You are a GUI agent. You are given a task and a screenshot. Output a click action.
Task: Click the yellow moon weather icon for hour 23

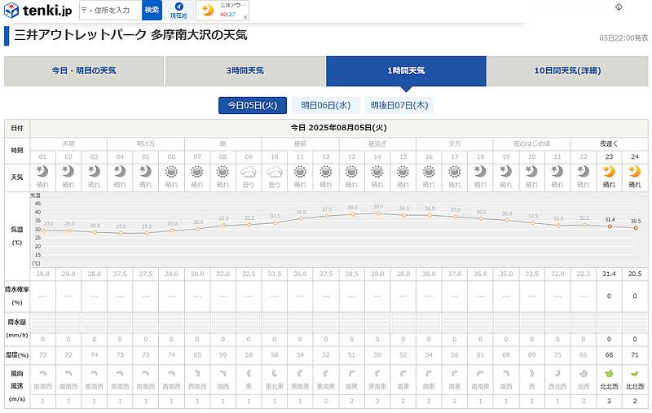click(x=609, y=171)
